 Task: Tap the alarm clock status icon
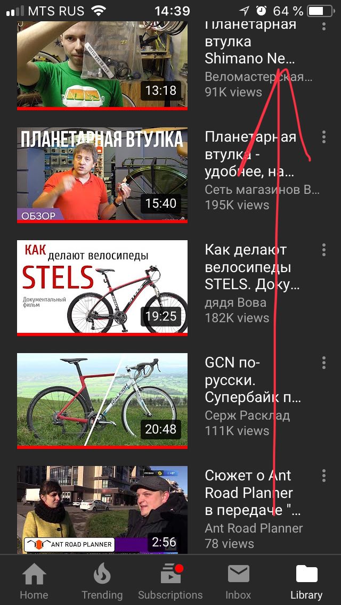(x=262, y=11)
